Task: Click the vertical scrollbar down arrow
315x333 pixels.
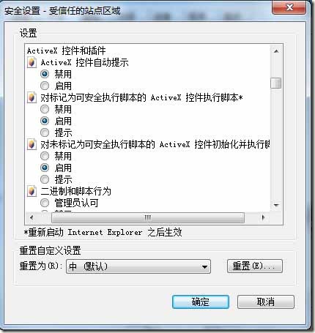Action: [276, 206]
